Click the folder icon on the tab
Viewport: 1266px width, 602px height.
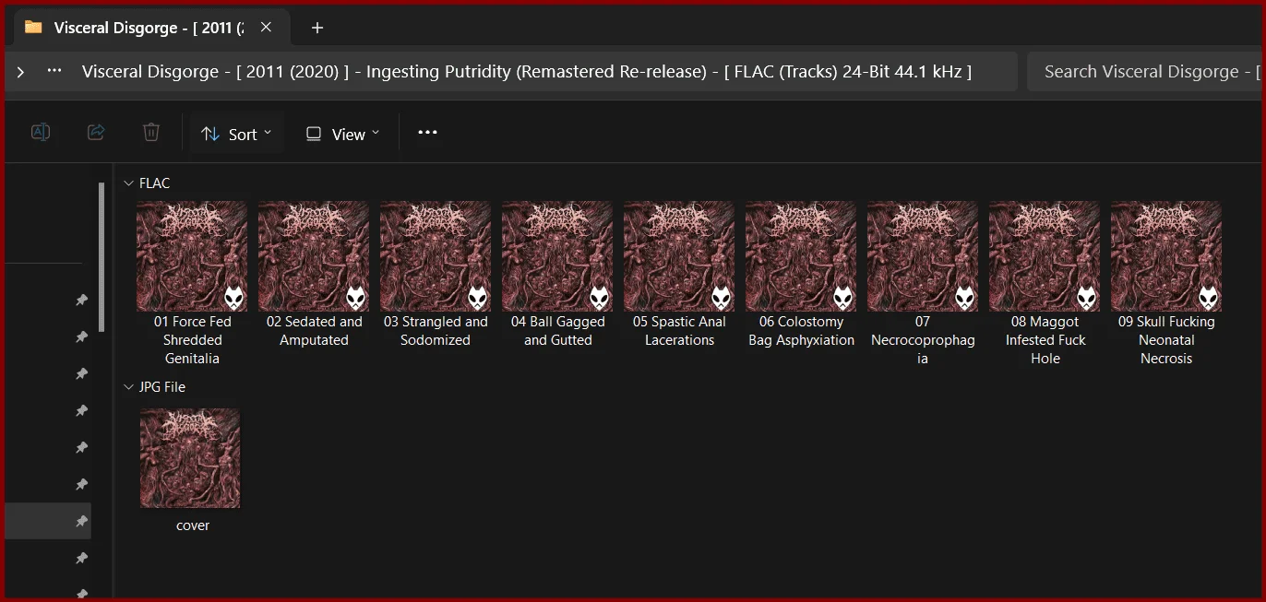(33, 27)
